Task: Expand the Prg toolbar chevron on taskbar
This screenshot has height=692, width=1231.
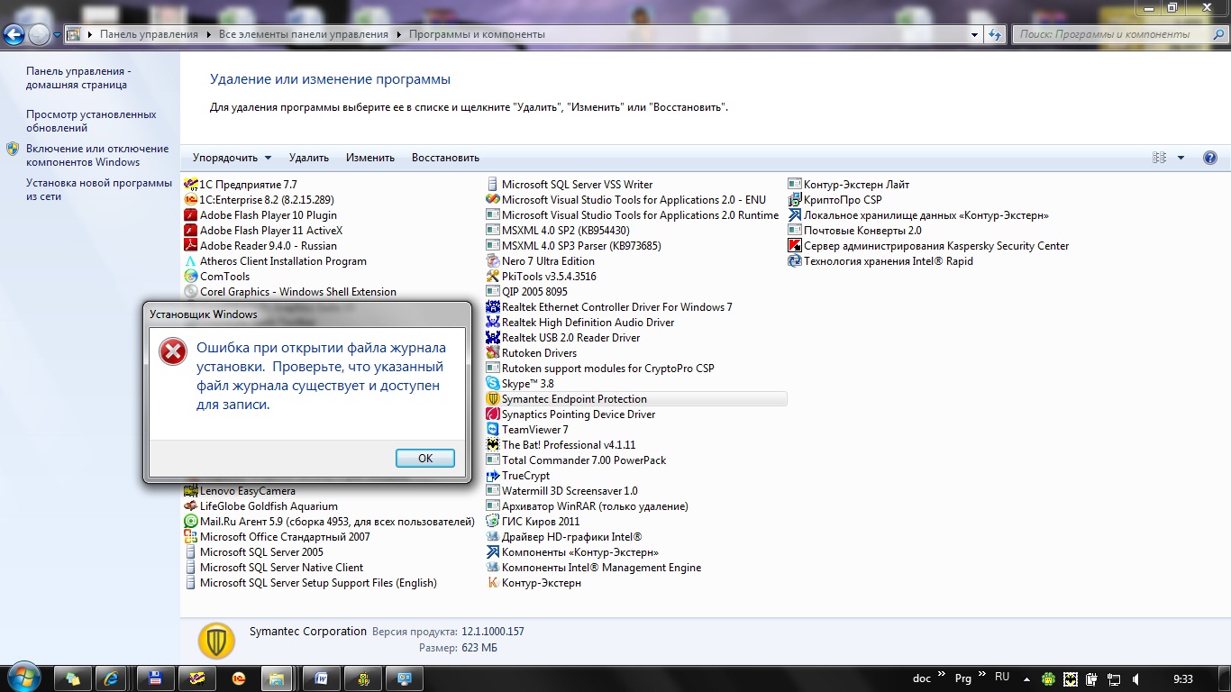Action: pyautogui.click(x=983, y=675)
